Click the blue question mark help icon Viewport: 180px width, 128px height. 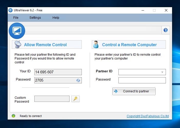pos(165,30)
